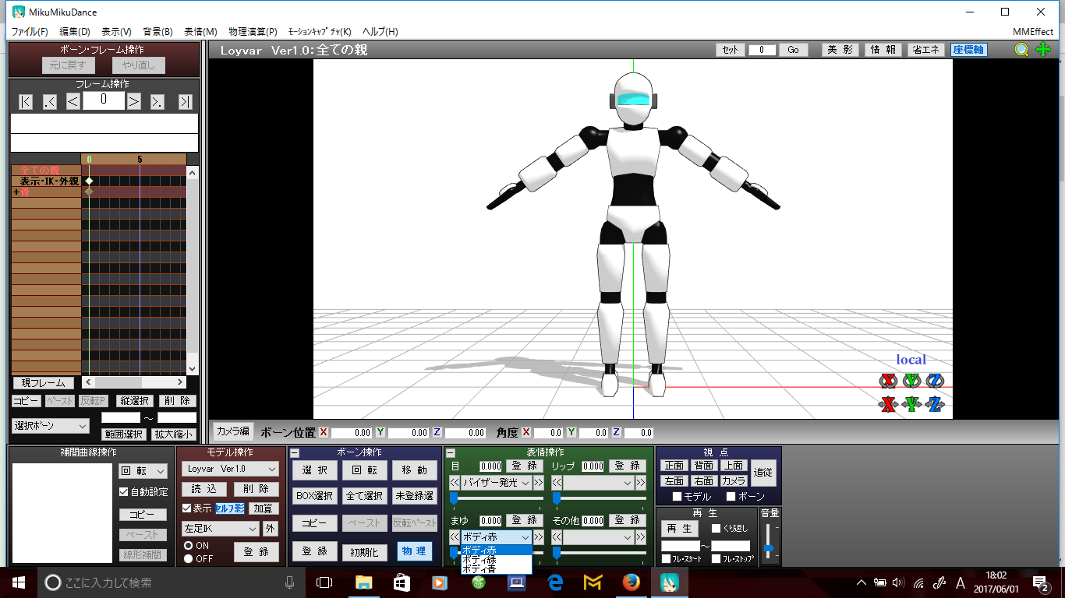Click the 全て選択 bone button
The height and width of the screenshot is (598, 1065).
[364, 496]
